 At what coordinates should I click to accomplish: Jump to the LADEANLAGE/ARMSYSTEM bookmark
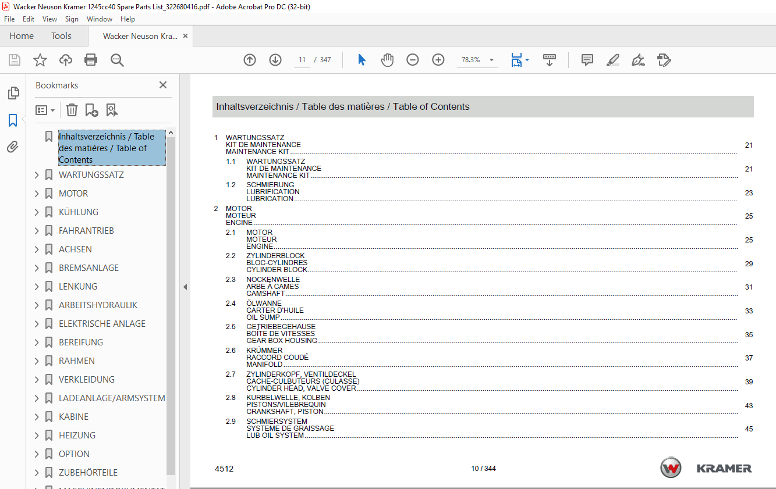(x=112, y=398)
